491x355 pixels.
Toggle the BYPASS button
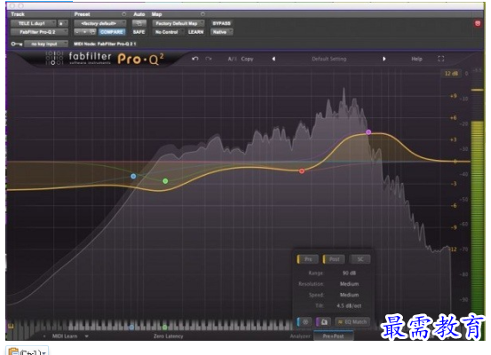(221, 23)
